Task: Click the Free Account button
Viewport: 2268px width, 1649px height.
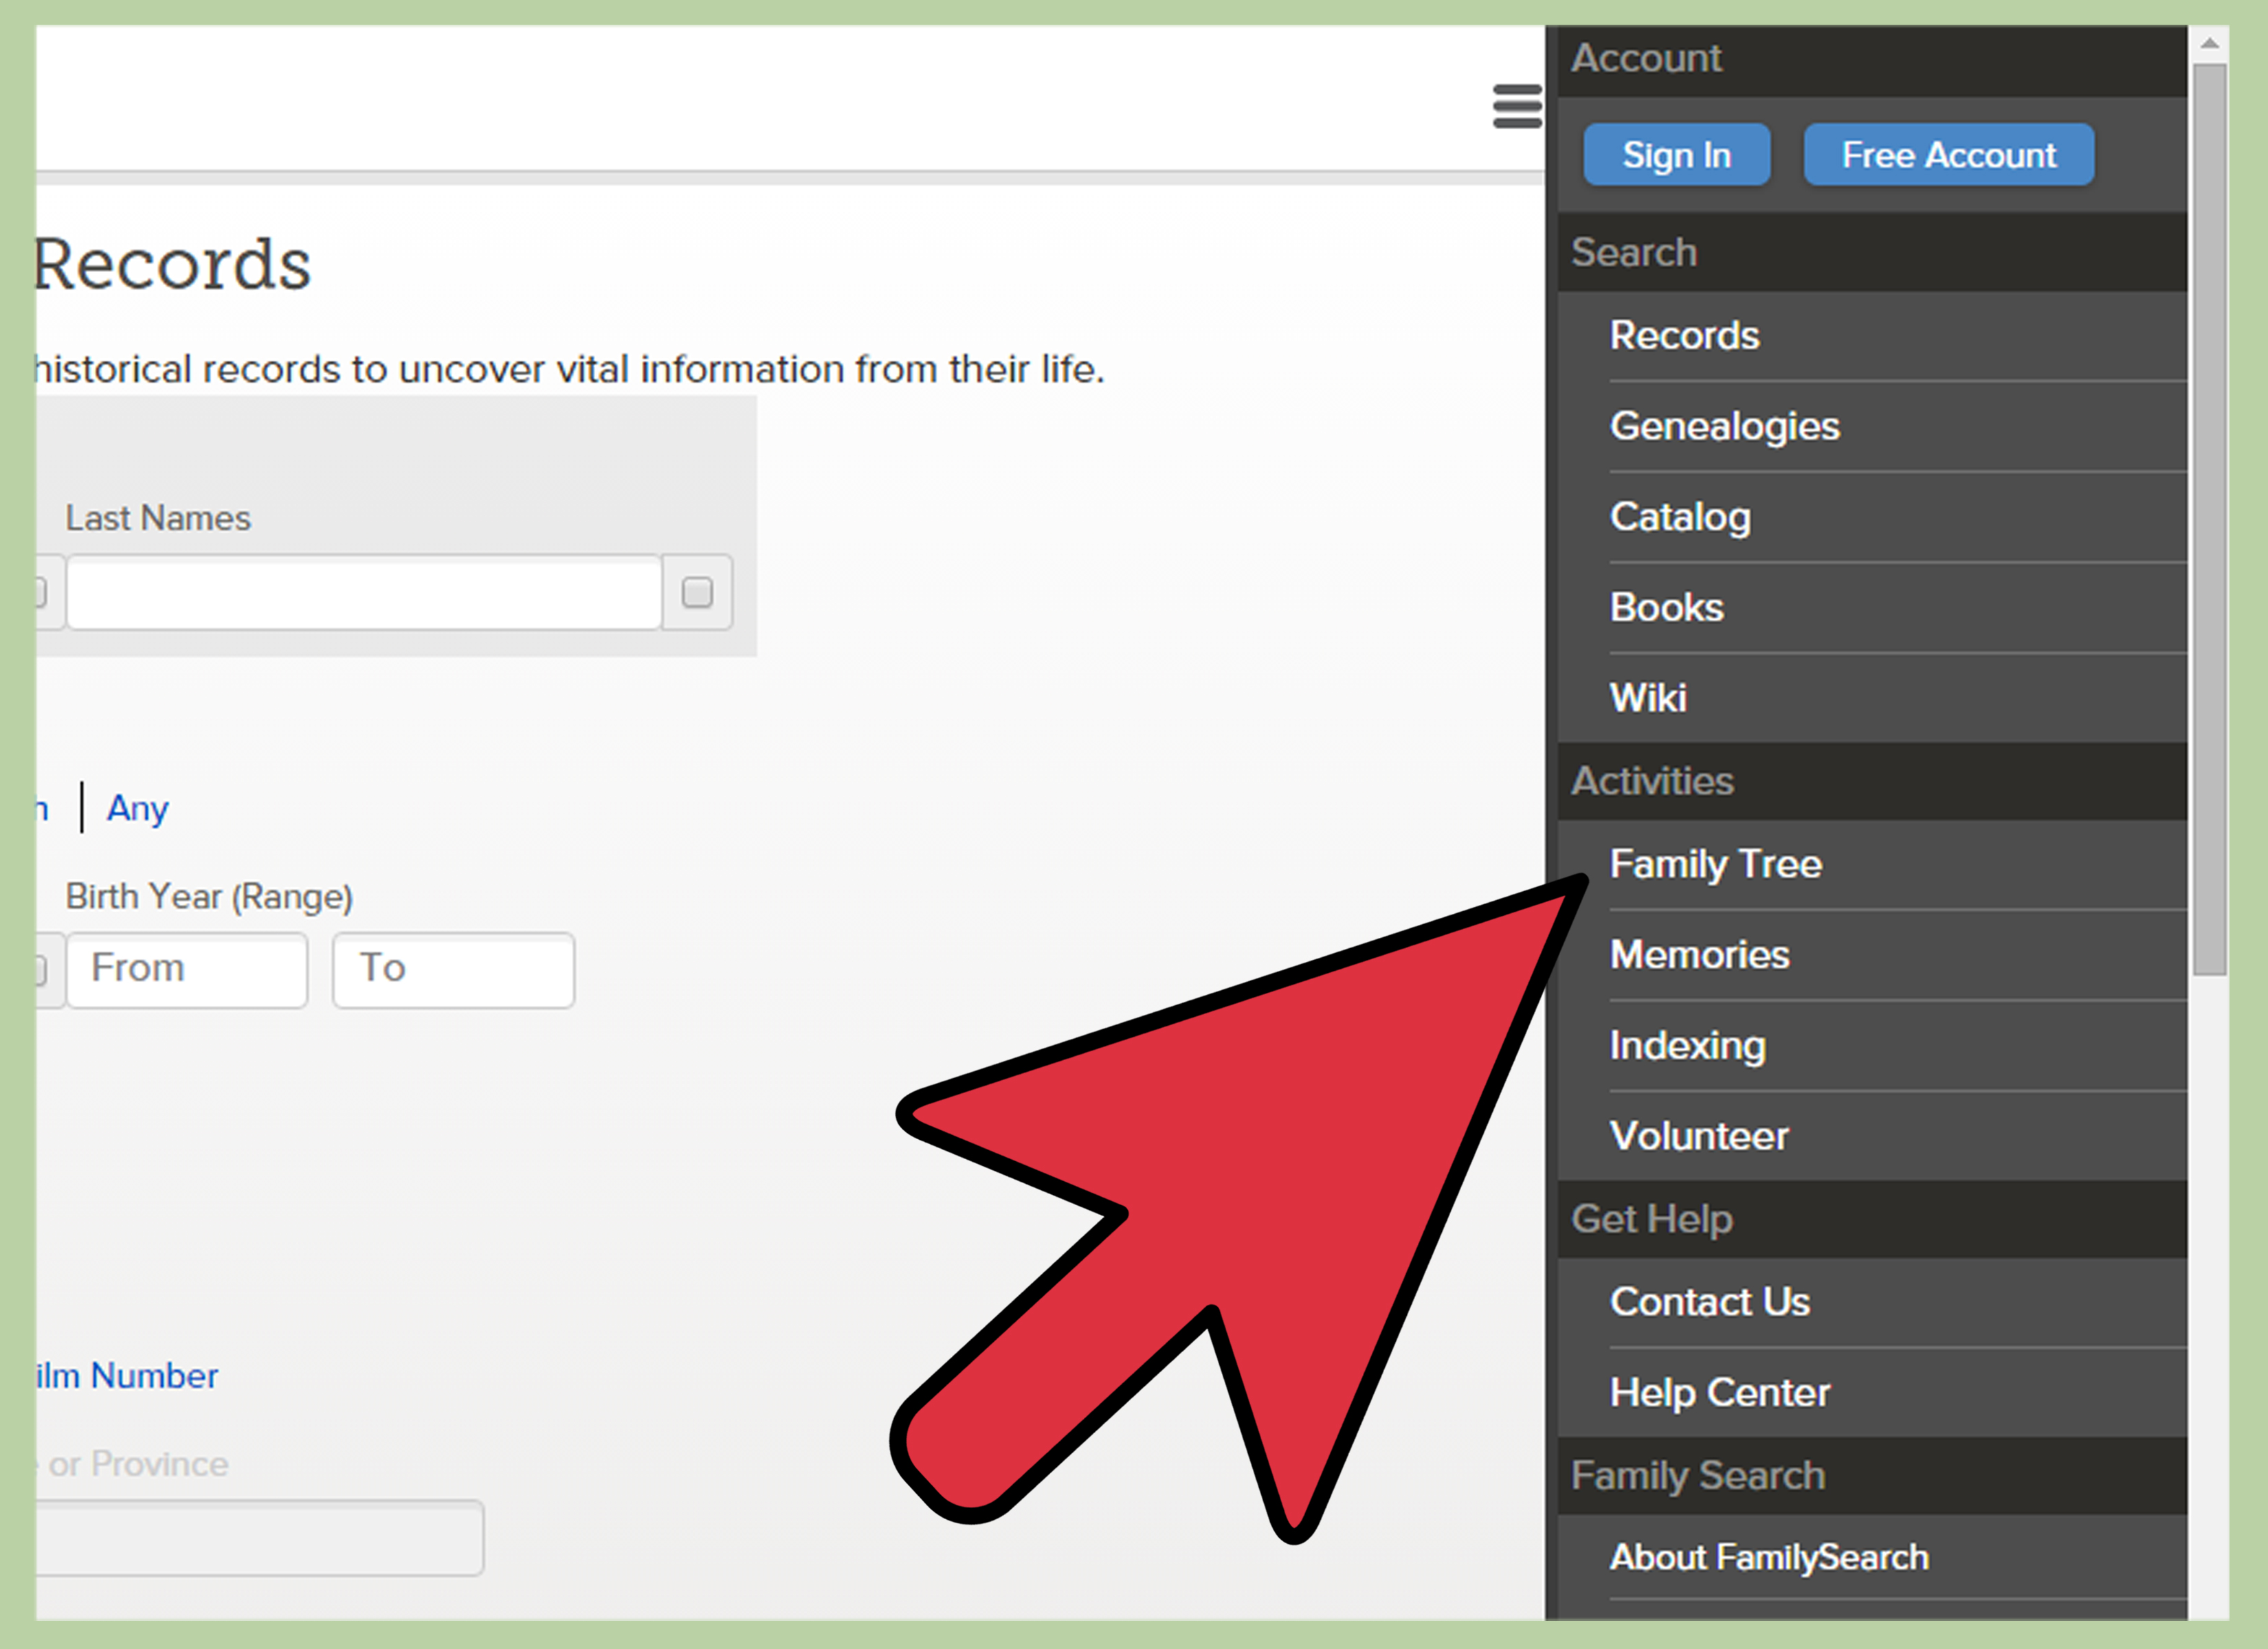Action: point(1948,154)
